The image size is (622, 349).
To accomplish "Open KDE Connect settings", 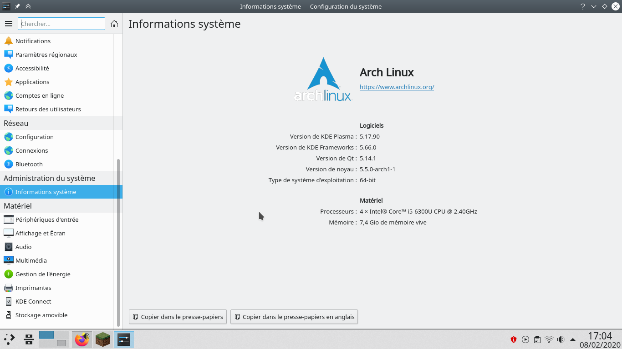I will tap(56, 301).
